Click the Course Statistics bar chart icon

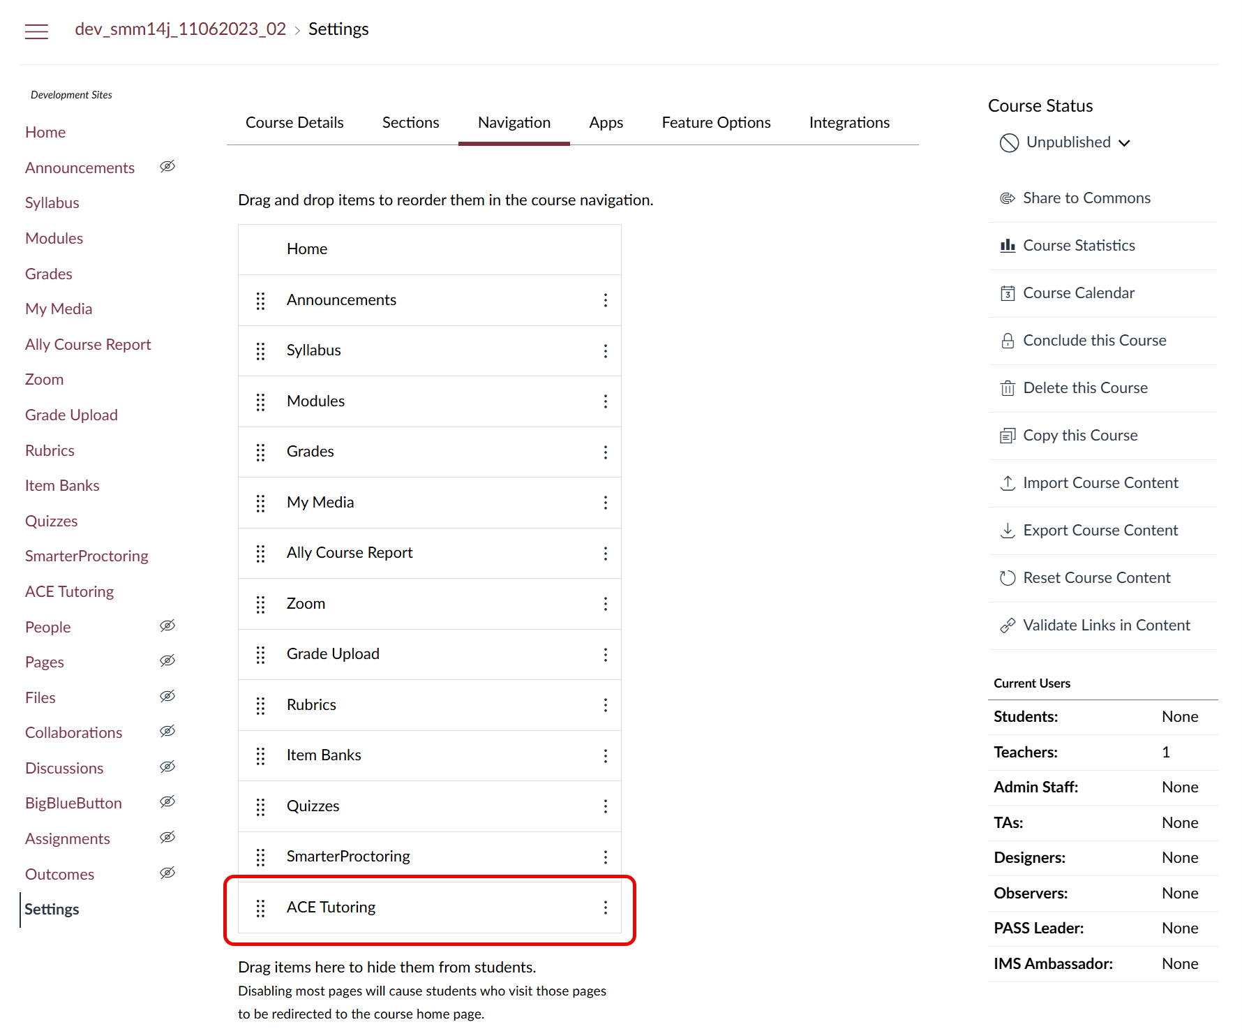click(x=1008, y=246)
